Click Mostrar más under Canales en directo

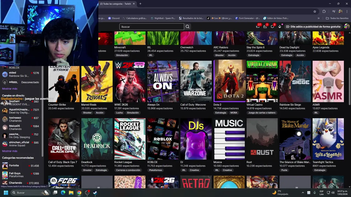[10, 151]
